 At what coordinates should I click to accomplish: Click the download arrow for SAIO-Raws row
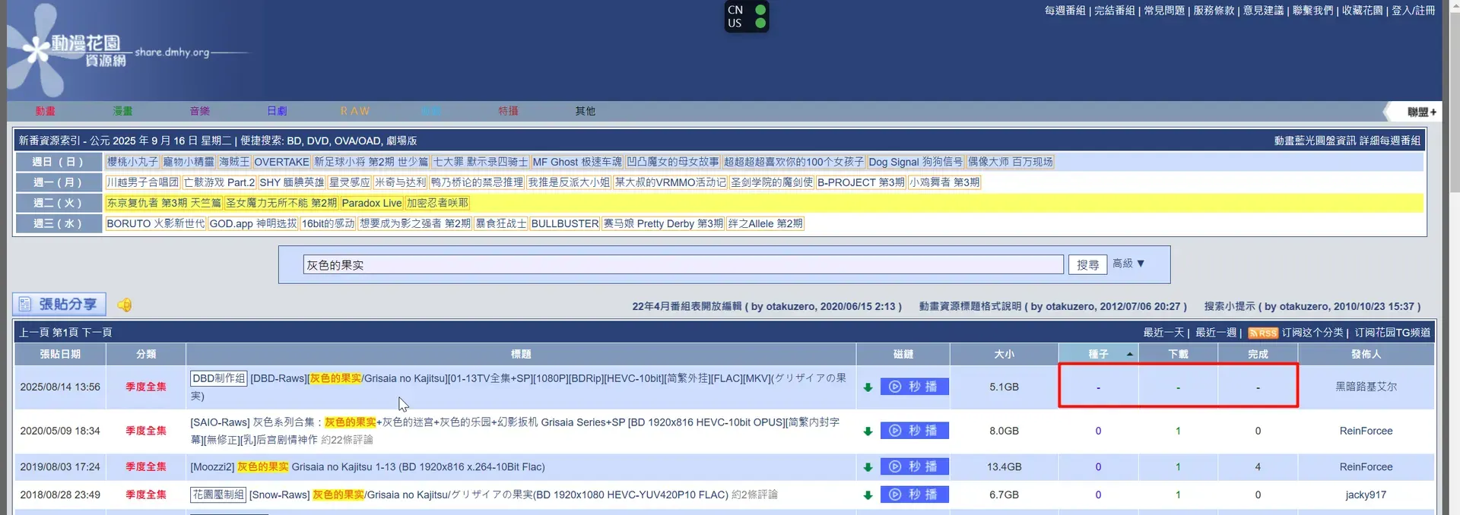click(x=868, y=431)
